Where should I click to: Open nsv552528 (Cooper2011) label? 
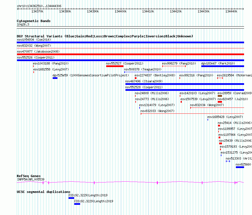point(144,87)
